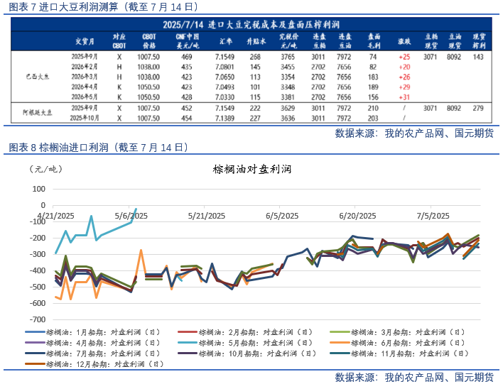Click the x-axis date 4/21/2025
Image resolution: width=503 pixels, height=384 pixels.
[55, 216]
